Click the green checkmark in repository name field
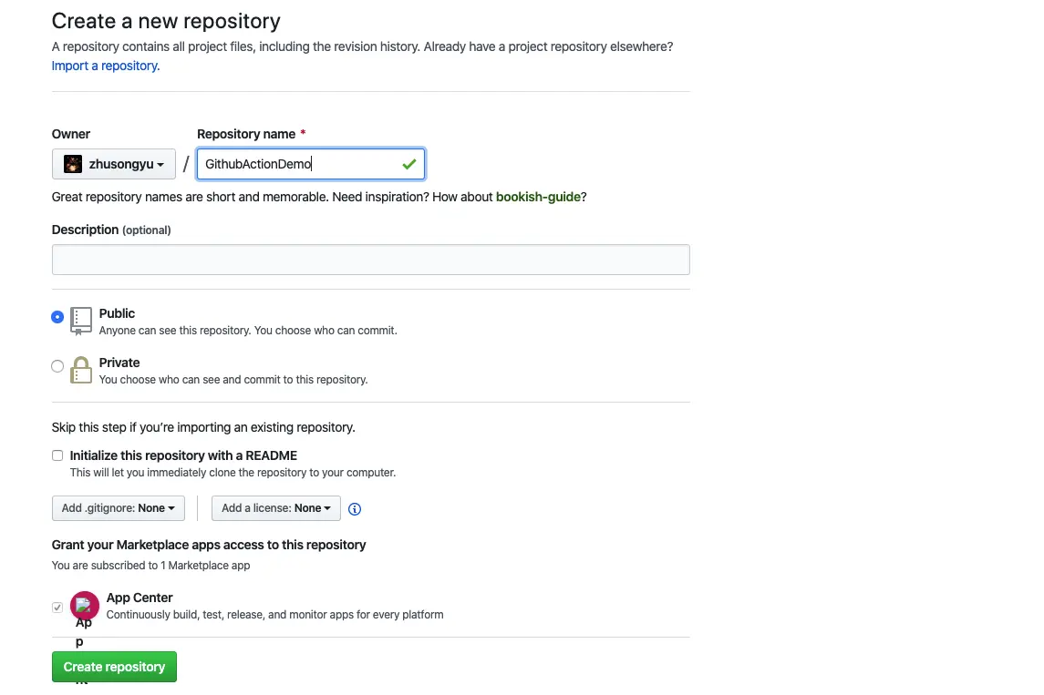This screenshot has width=1044, height=695. (408, 164)
